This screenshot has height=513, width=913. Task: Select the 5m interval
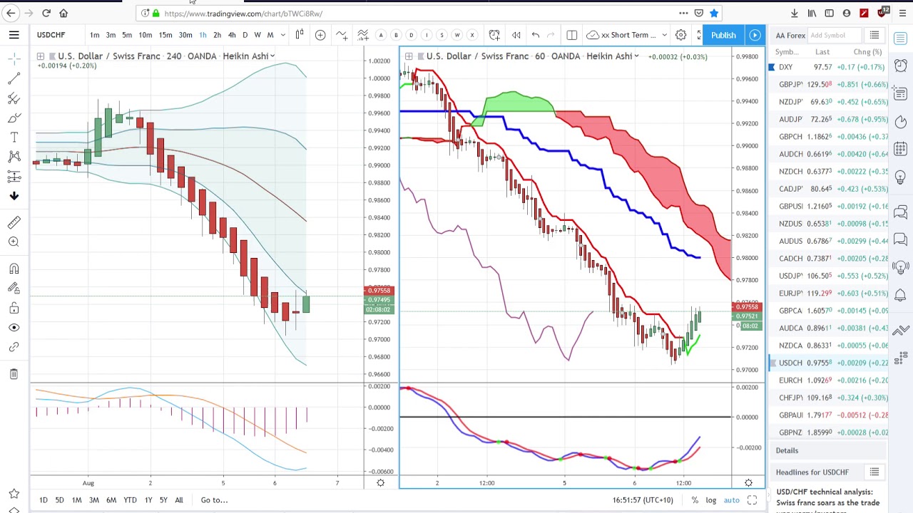tap(127, 35)
